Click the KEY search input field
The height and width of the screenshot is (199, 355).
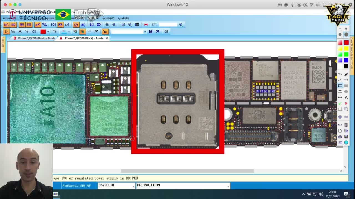pyautogui.click(x=168, y=25)
